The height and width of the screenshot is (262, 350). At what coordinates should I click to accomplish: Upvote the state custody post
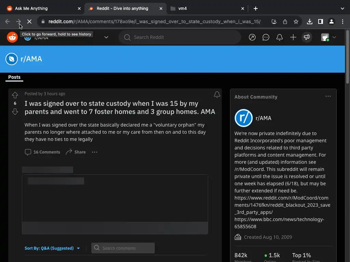click(15, 95)
